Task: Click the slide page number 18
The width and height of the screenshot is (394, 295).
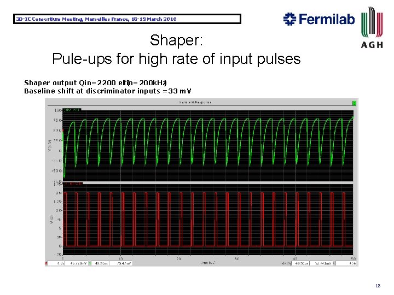Action: [x=378, y=286]
